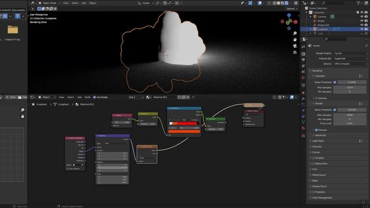370x208 pixels.
Task: Click the viewport zoom magnifier icon
Action: (x=295, y=34)
